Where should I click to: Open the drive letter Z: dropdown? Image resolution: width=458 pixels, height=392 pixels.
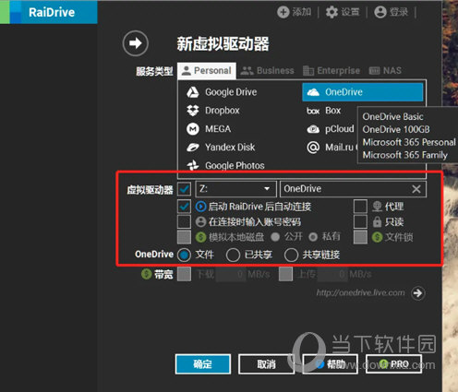point(236,189)
